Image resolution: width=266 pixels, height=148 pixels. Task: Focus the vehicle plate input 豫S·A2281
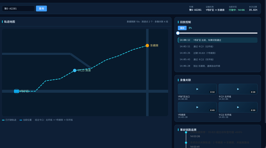pos(18,9)
